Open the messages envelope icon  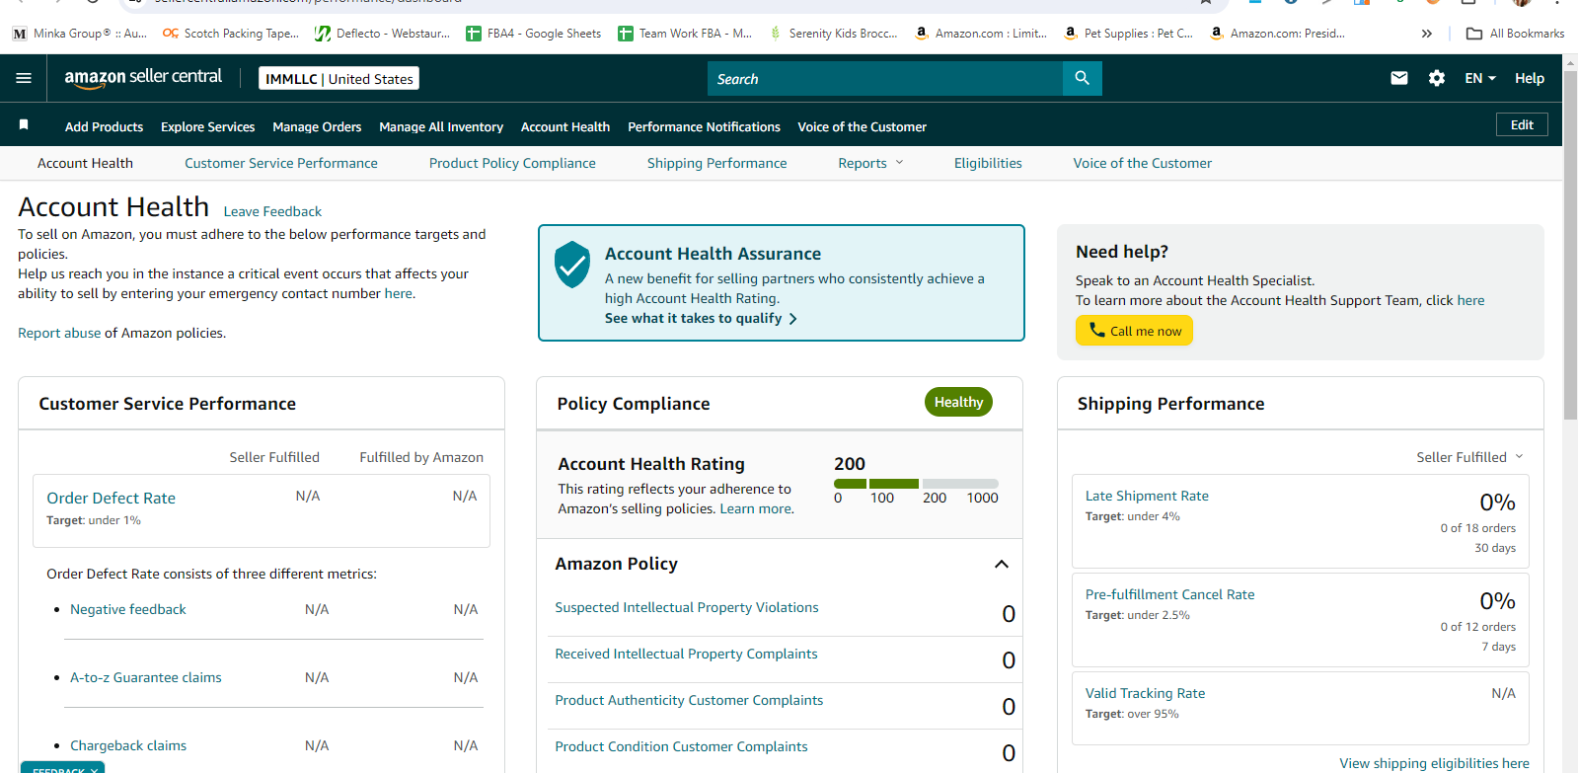1399,78
